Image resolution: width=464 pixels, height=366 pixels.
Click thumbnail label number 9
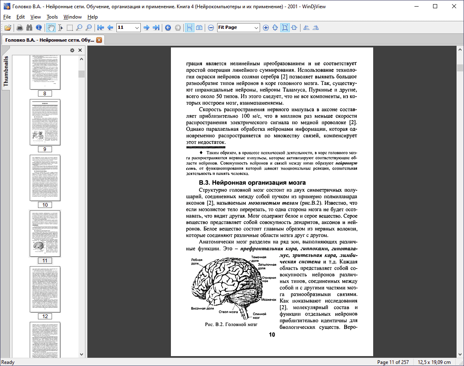[x=45, y=149]
